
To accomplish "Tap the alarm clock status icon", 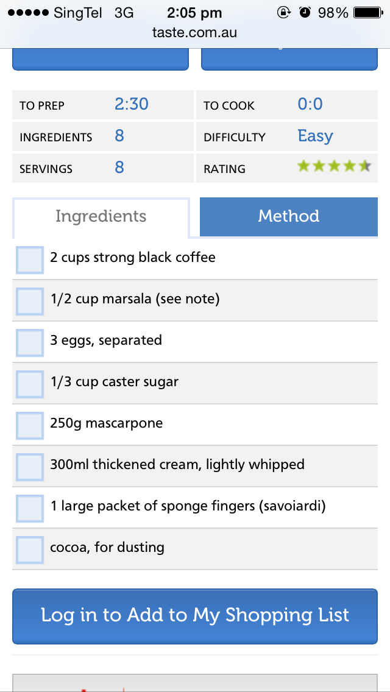I will (305, 12).
